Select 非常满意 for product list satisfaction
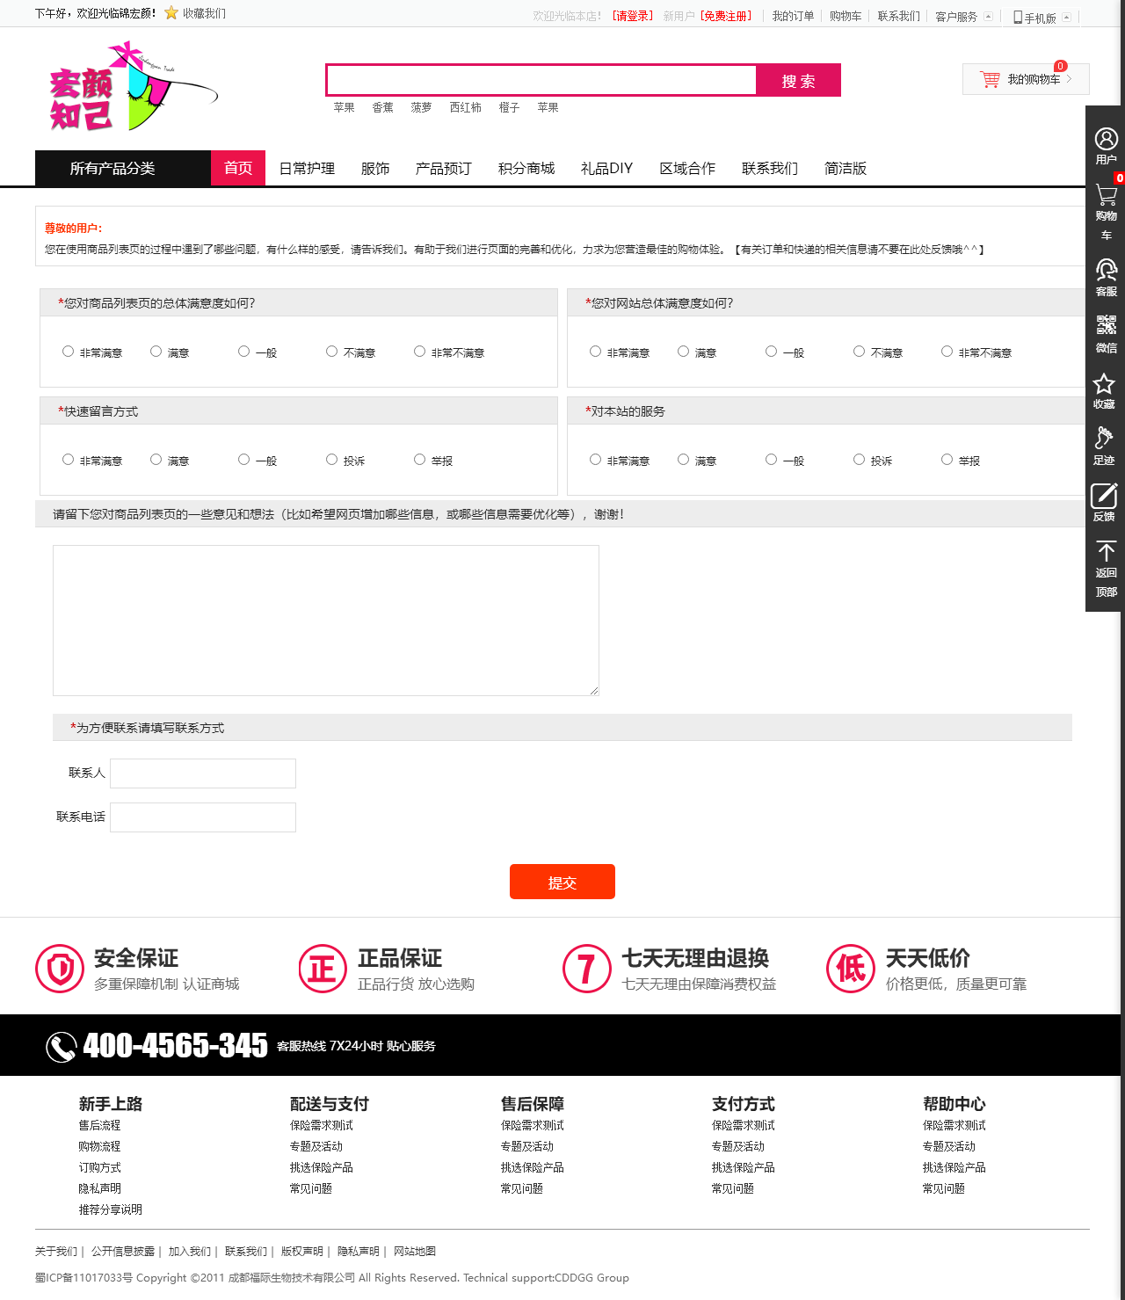The image size is (1125, 1300). (x=68, y=352)
